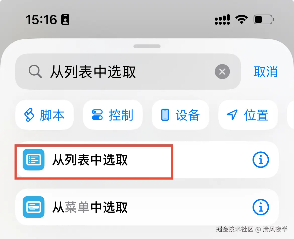
Task: Add the 从列表中选取 action
Action: (x=147, y=160)
